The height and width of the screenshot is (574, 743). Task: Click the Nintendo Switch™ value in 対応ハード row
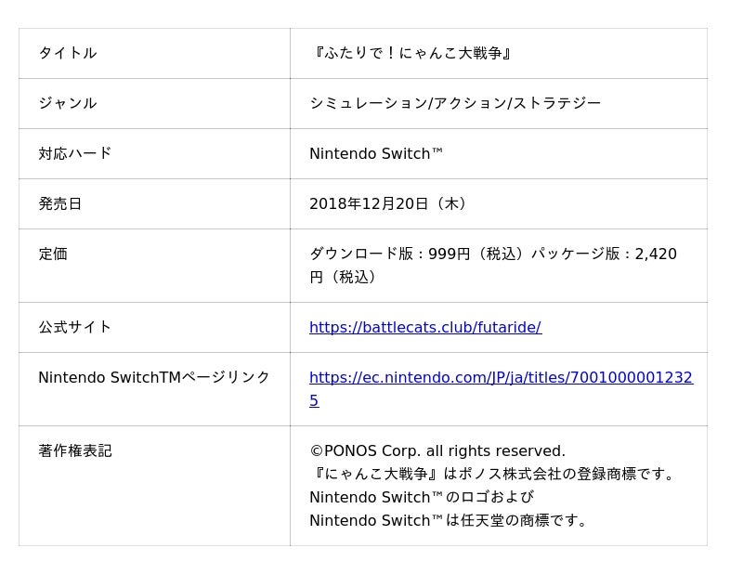[376, 153]
